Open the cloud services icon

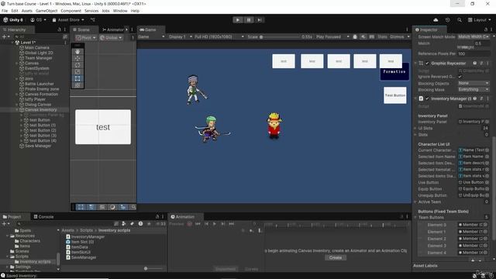pyautogui.click(x=436, y=20)
